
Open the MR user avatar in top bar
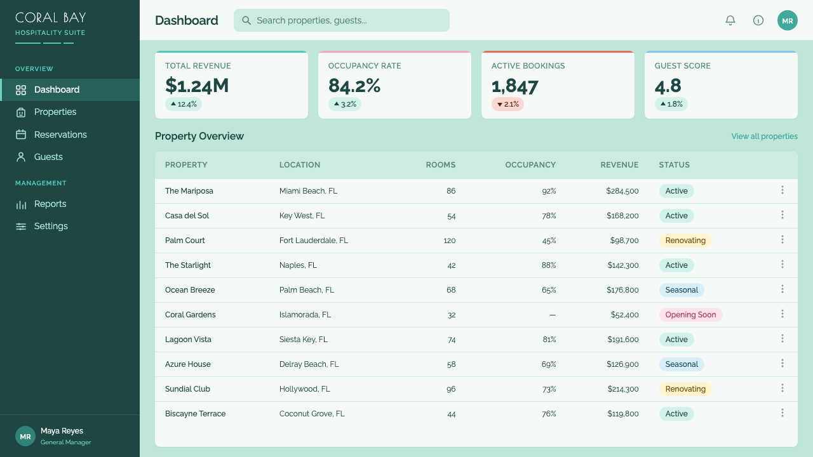[788, 20]
